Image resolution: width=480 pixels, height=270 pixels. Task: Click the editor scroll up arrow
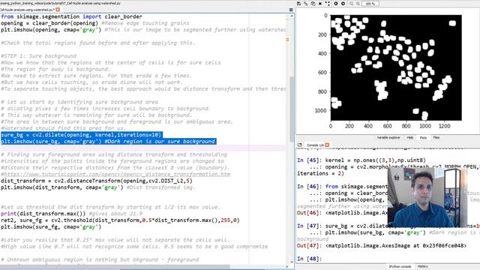(292, 16)
